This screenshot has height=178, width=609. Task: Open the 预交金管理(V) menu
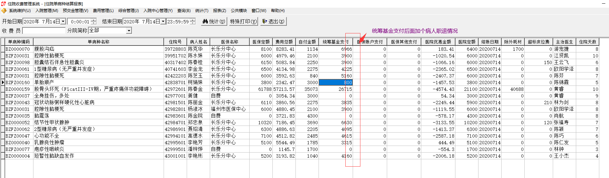(x=75, y=11)
